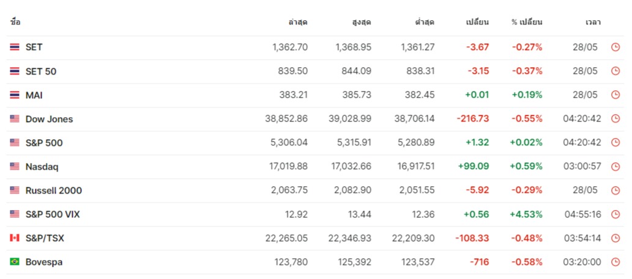Click the Canadian flag beside S&P/TSX
Screen dimensions: 632x279
(x=15, y=238)
